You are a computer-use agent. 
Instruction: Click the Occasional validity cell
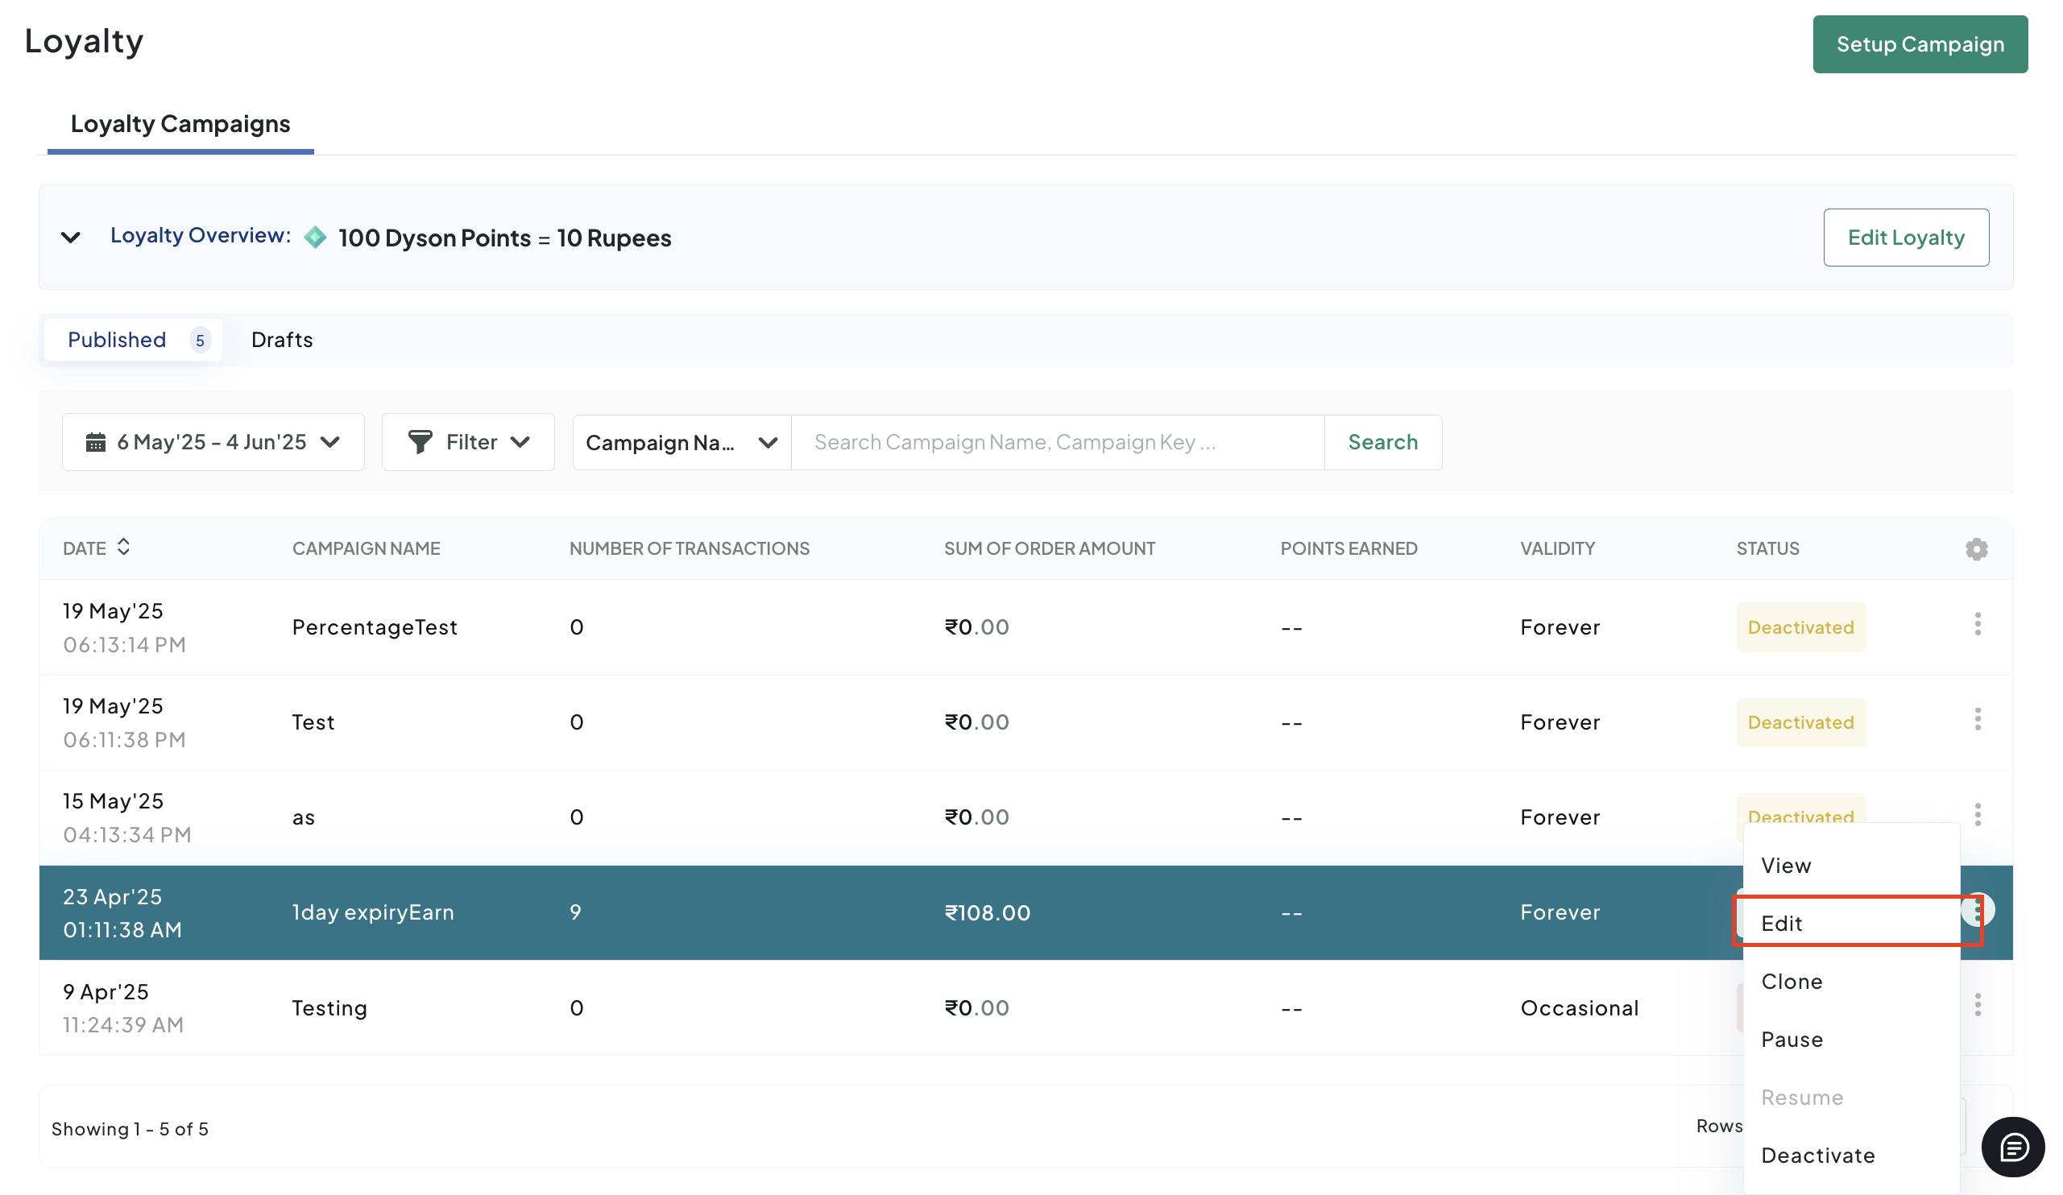click(x=1579, y=1007)
